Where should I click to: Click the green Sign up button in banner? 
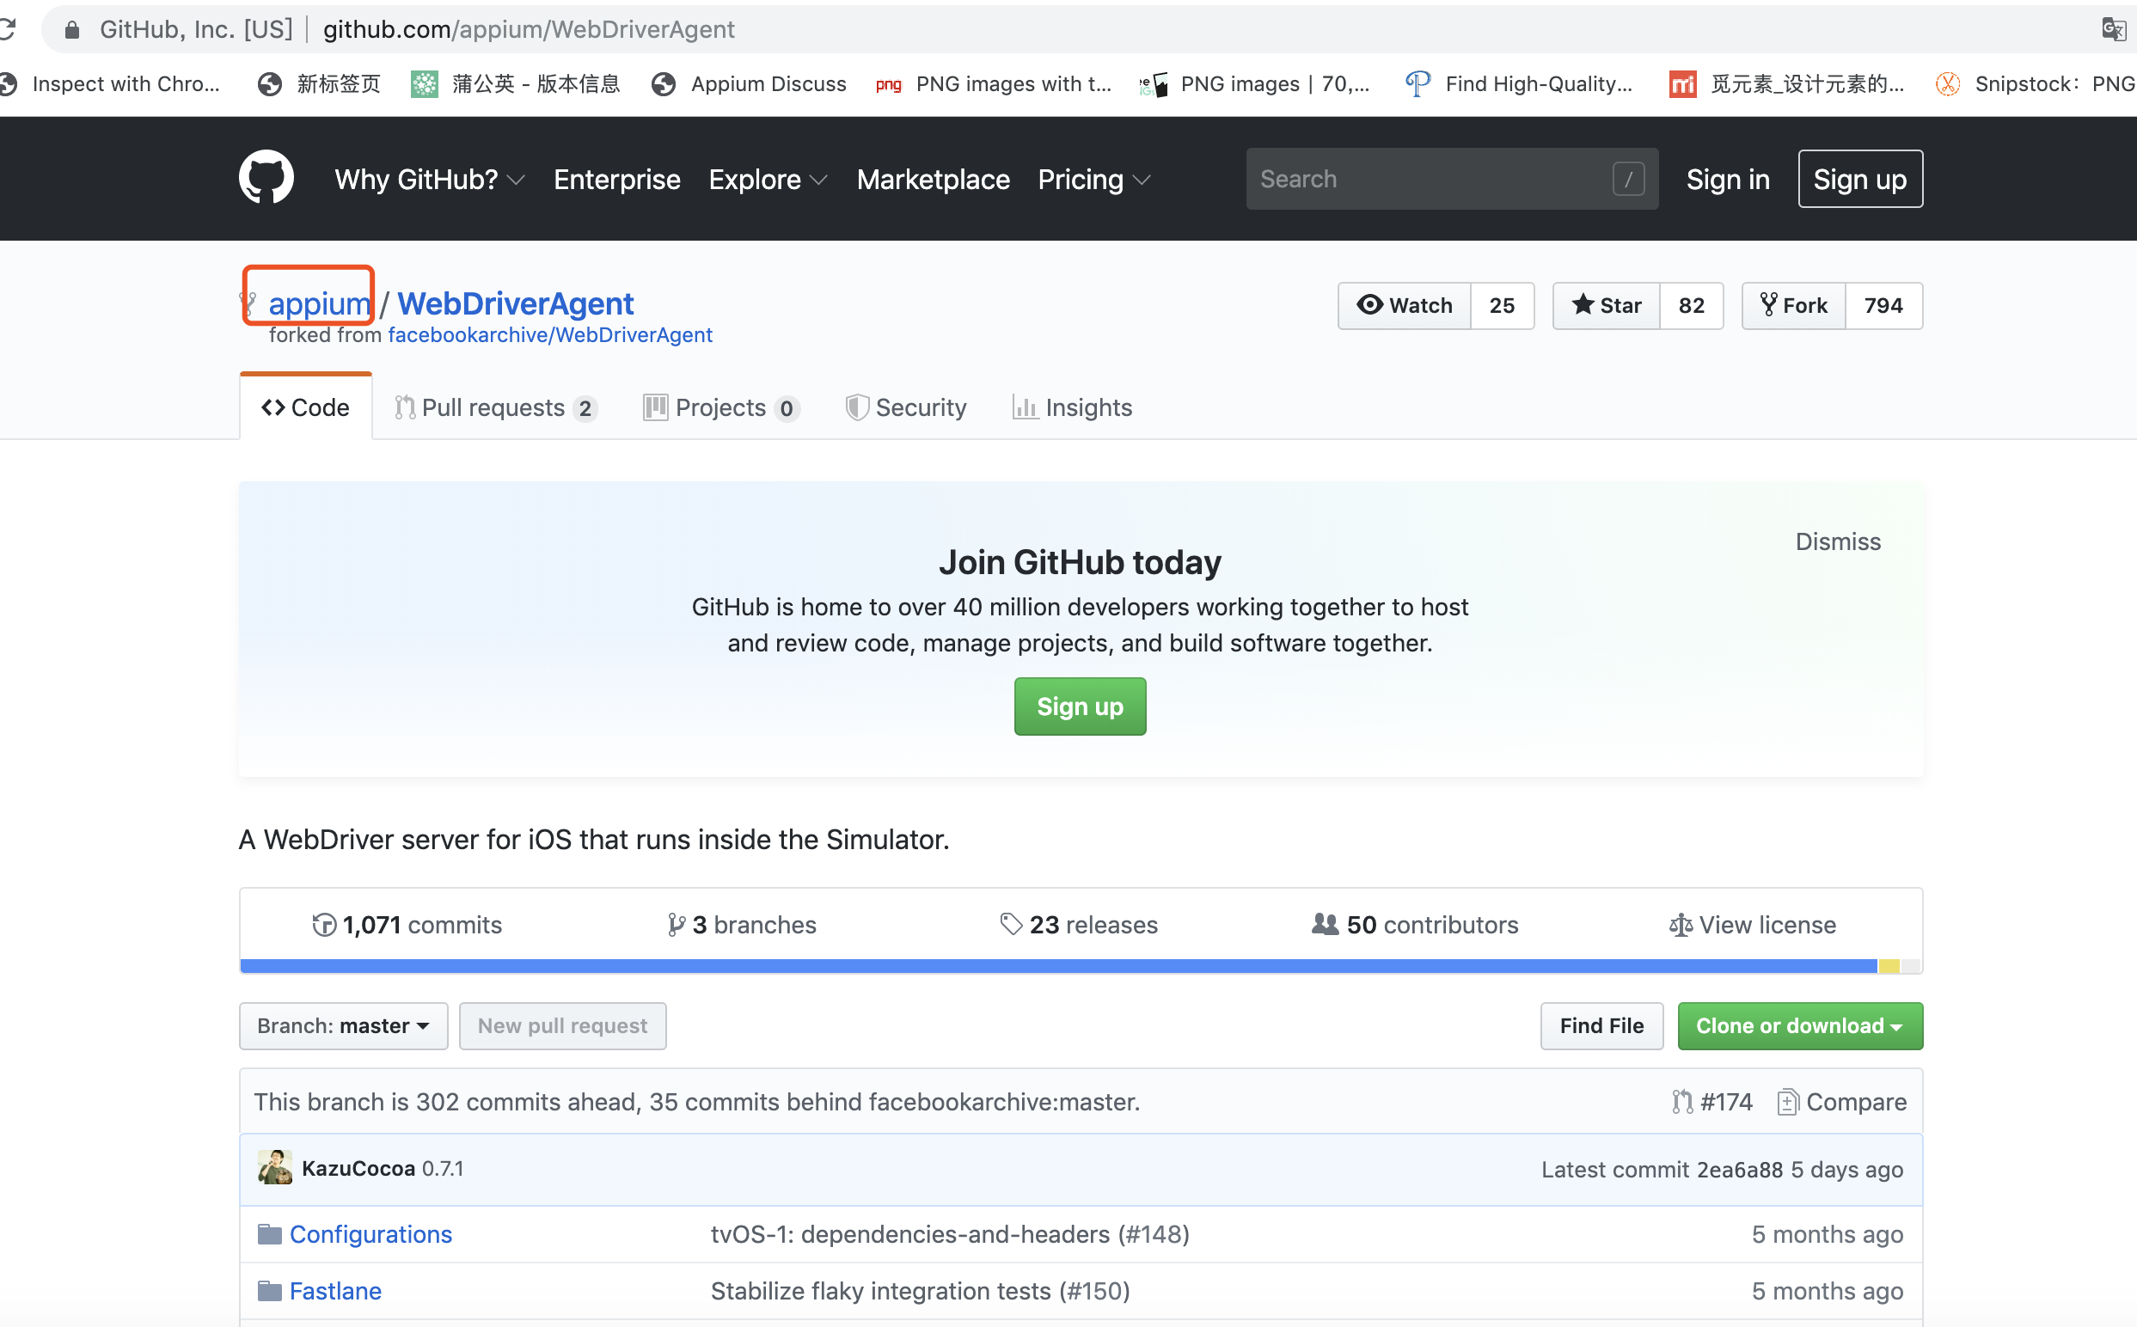(x=1080, y=706)
